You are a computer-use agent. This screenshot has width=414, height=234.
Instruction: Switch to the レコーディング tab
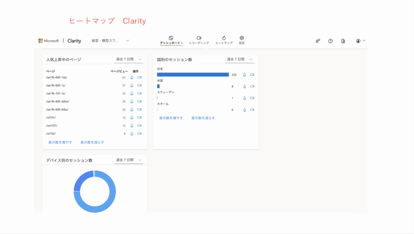(x=199, y=40)
